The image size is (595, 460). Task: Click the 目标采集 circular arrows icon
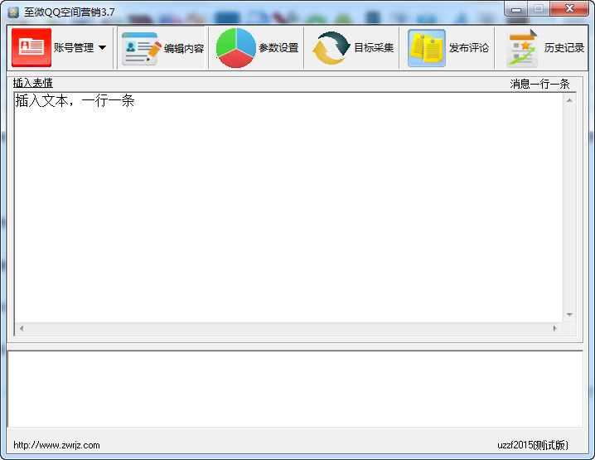[x=331, y=48]
